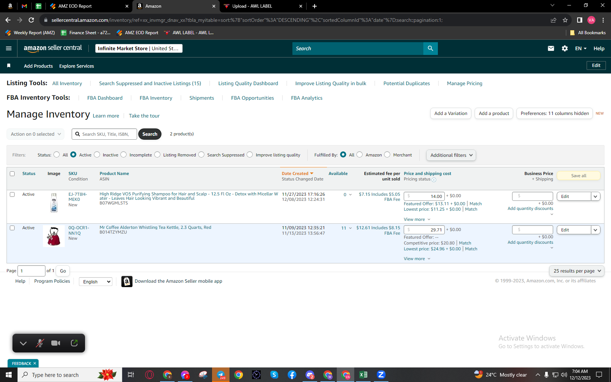The height and width of the screenshot is (382, 611).
Task: Click the Amazon Seller Central logo
Action: click(x=53, y=48)
